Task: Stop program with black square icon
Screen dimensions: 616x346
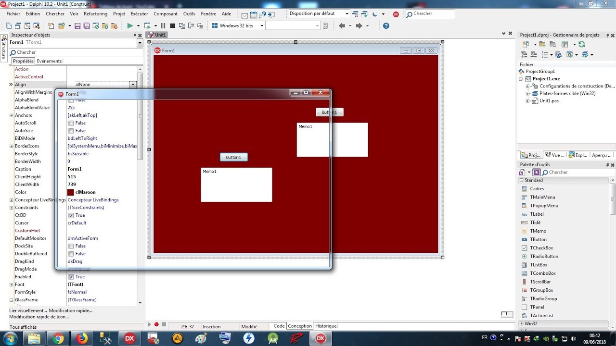Action: tap(172, 25)
